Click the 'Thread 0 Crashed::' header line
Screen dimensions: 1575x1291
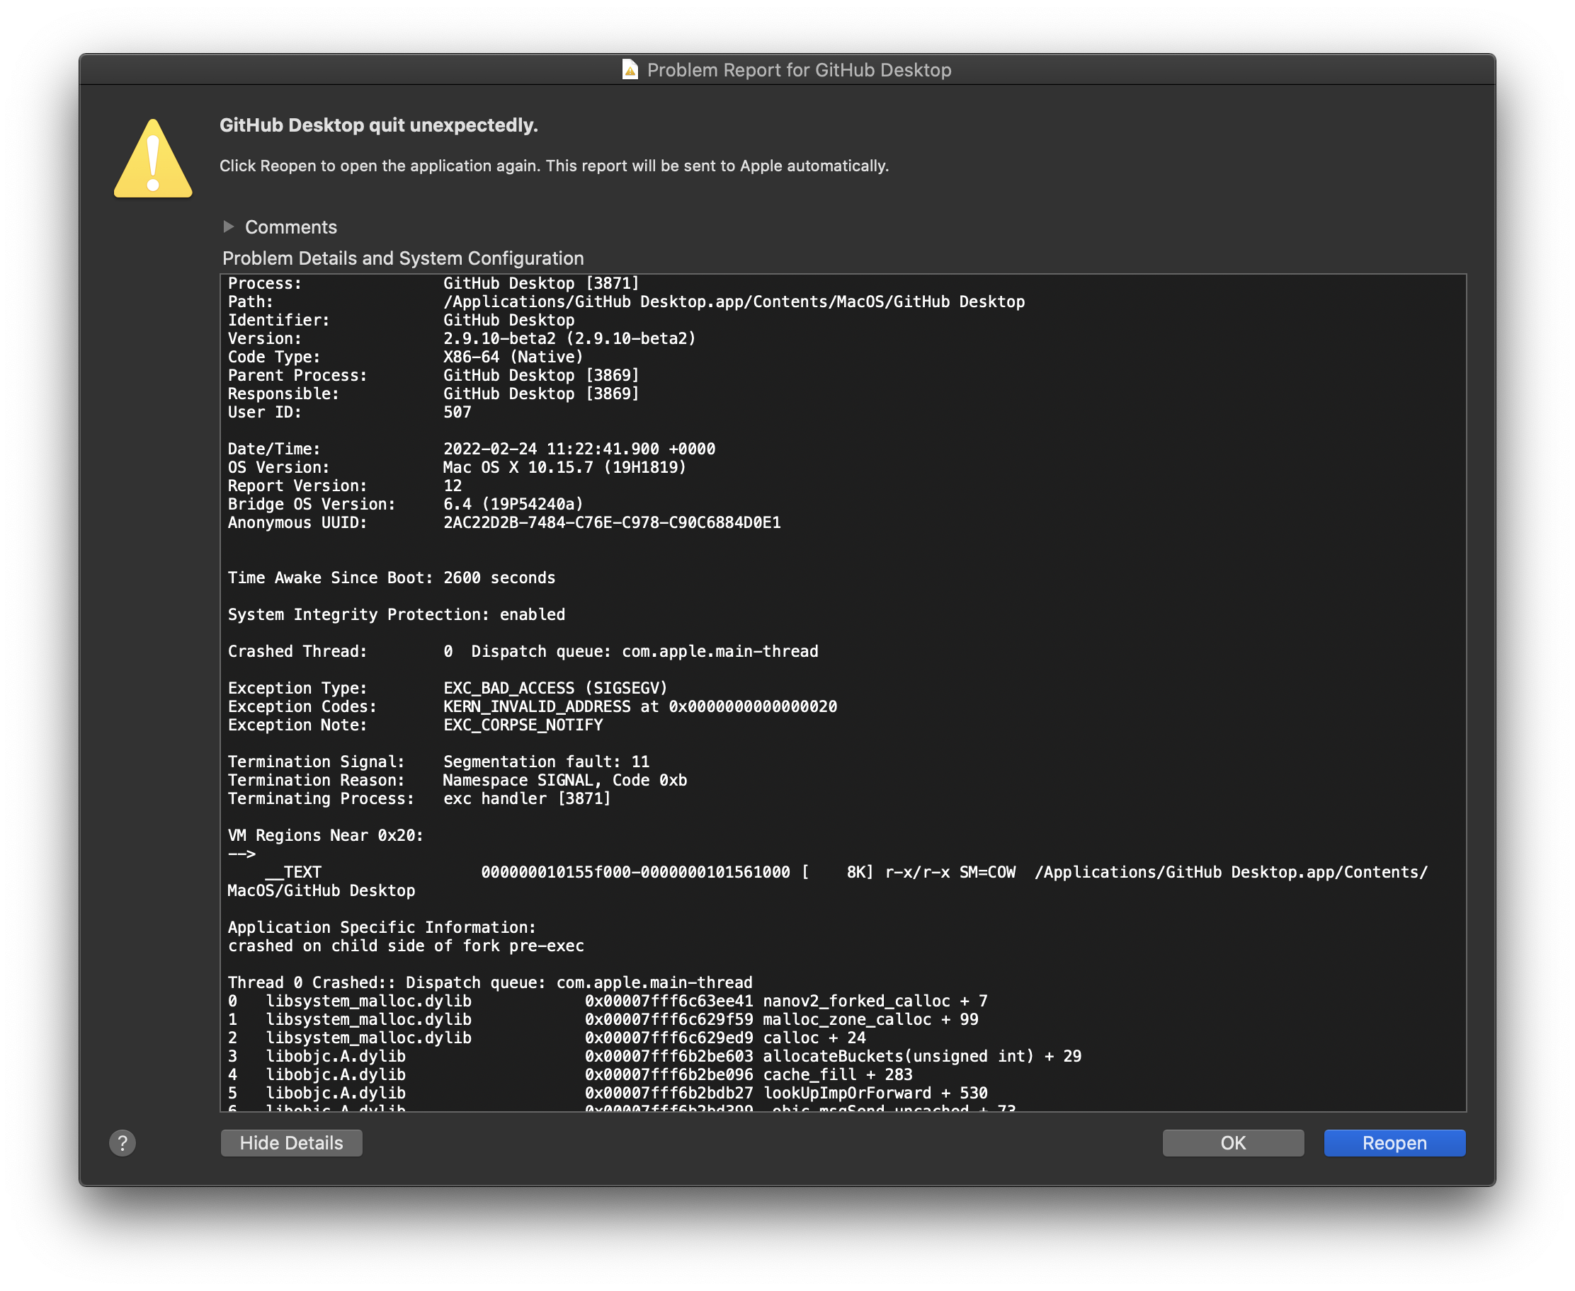click(x=489, y=982)
